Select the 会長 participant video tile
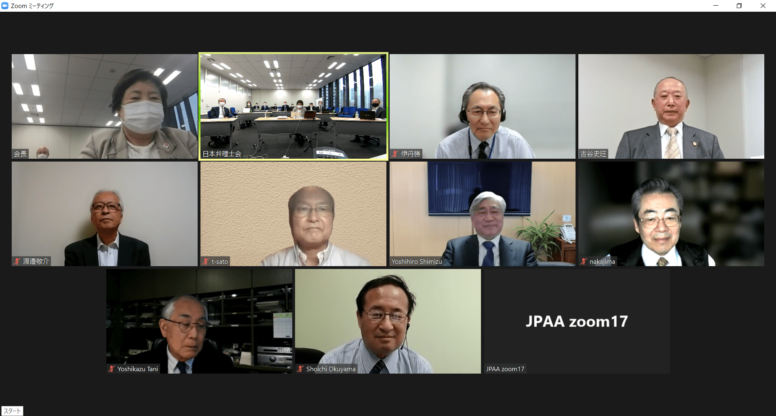 pyautogui.click(x=104, y=106)
